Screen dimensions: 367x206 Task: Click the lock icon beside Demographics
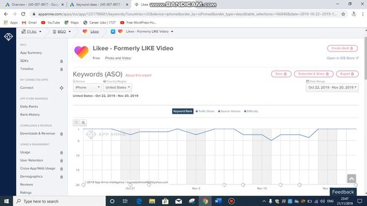61,177
